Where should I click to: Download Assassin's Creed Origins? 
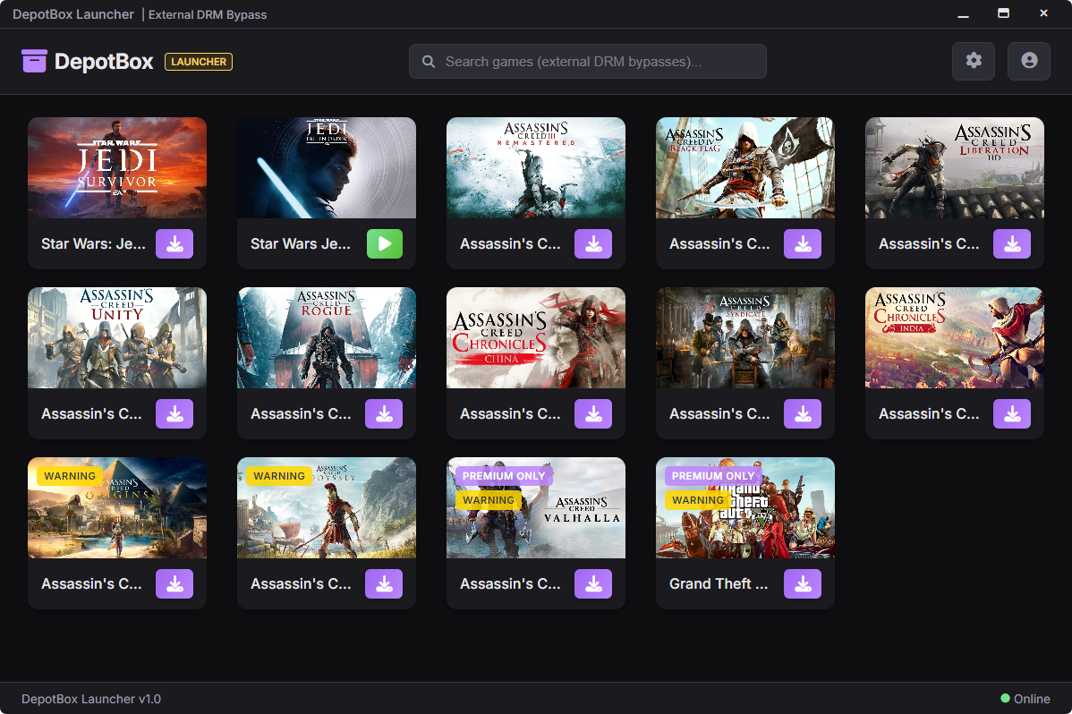pos(174,584)
